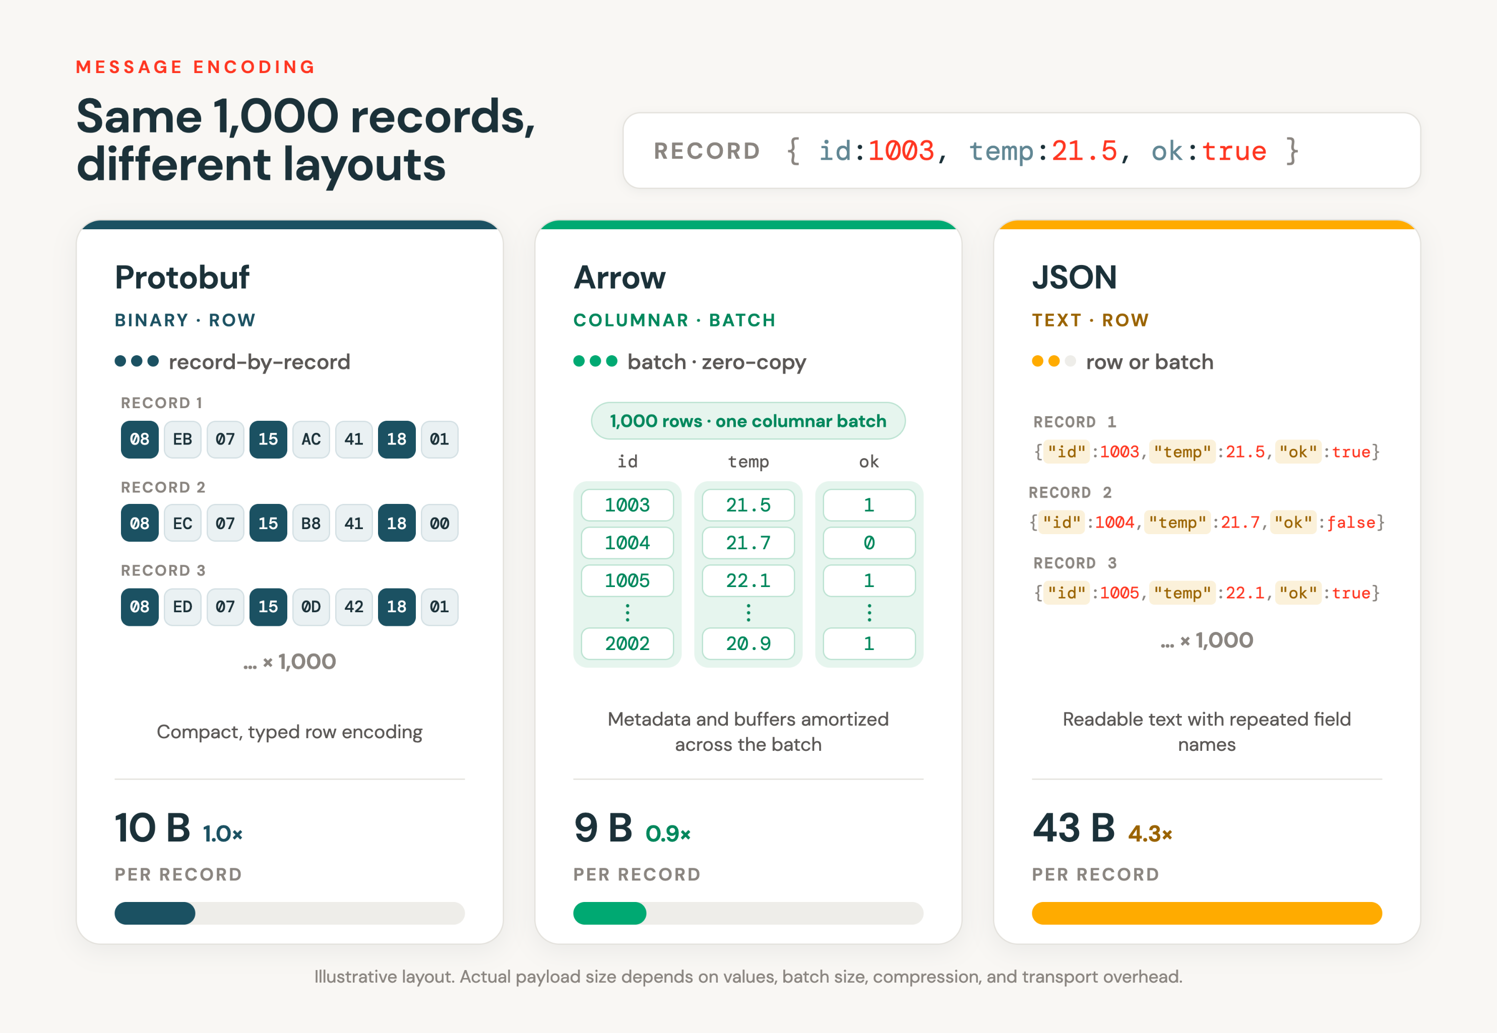1497x1033 pixels.
Task: Click the 'B8' byte cell in Protobuf Record 2
Action: coord(311,523)
